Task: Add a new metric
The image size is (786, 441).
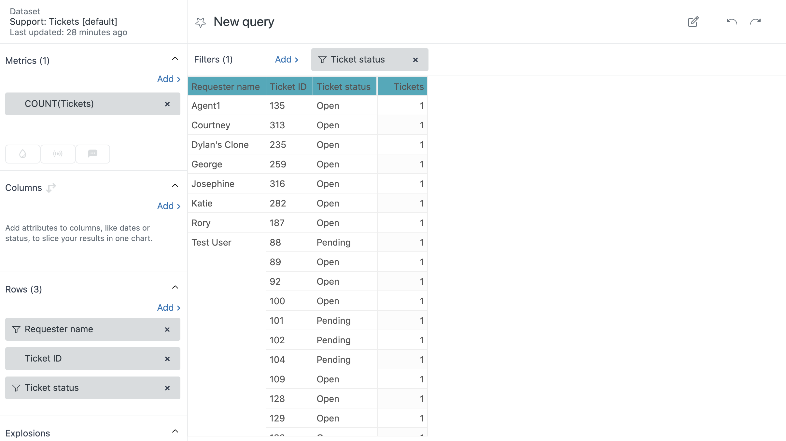Action: click(169, 79)
